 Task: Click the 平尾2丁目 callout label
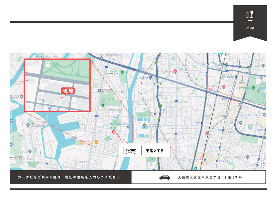click(x=155, y=151)
